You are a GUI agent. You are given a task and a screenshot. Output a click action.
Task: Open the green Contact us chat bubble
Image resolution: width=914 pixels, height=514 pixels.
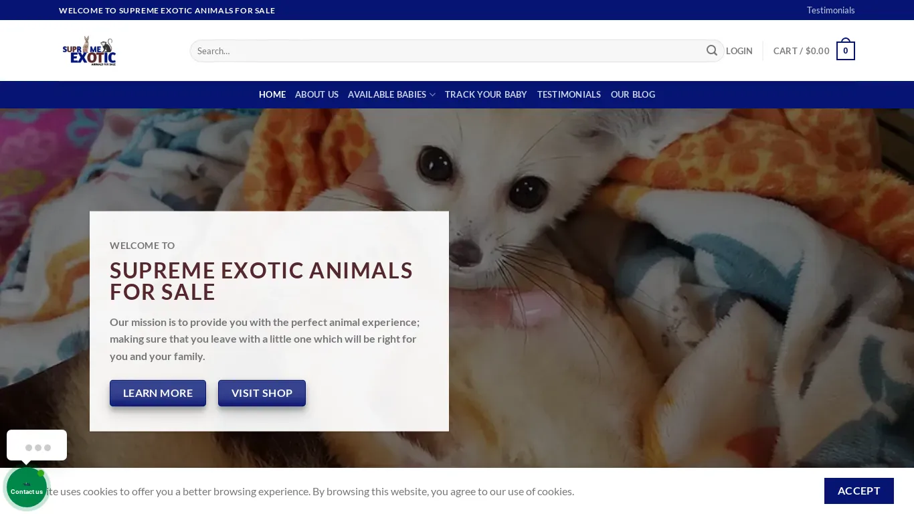(x=27, y=487)
